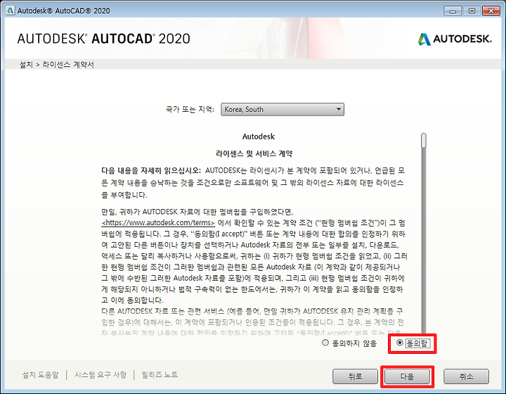Open the 국가 또는 지역 country dropdown

pyautogui.click(x=283, y=109)
